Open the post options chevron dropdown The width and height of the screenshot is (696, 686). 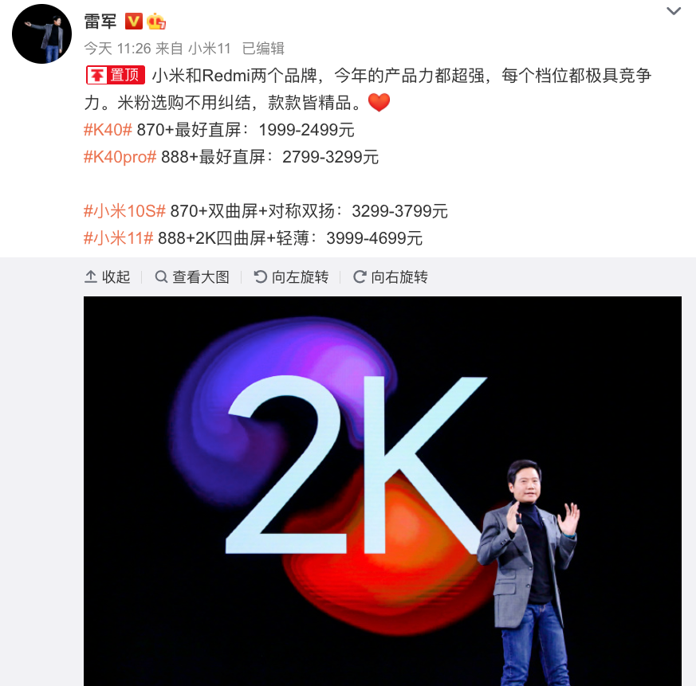pyautogui.click(x=674, y=11)
